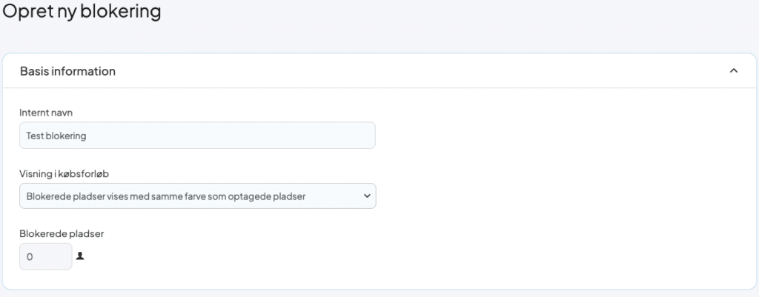Click the person icon beside blocked seats
Image resolution: width=759 pixels, height=297 pixels.
pos(80,256)
